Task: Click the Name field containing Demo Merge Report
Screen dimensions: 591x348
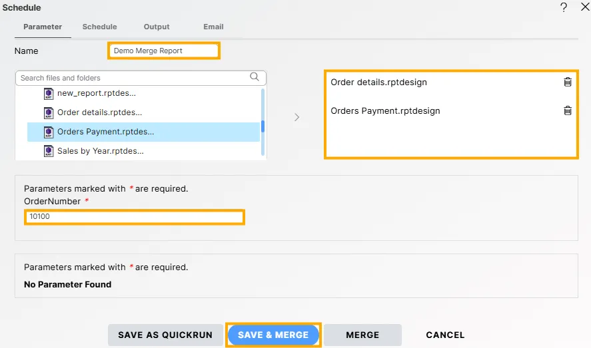Action: 164,51
